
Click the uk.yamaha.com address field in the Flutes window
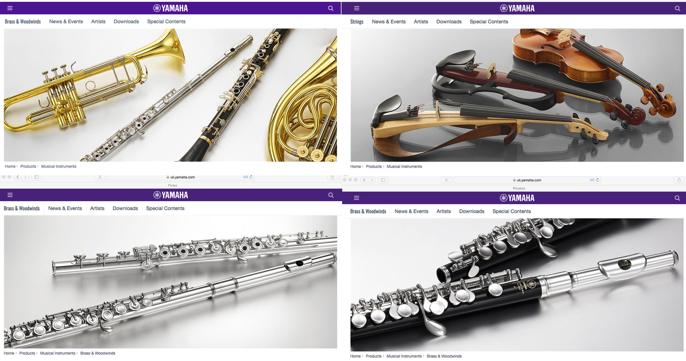[181, 177]
